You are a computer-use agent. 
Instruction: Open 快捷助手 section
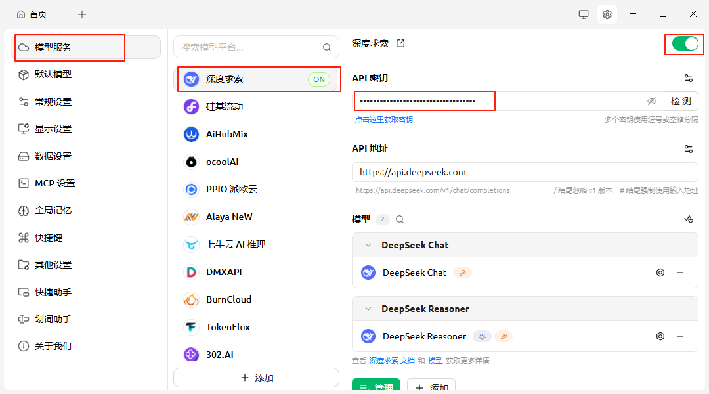pyautogui.click(x=85, y=293)
